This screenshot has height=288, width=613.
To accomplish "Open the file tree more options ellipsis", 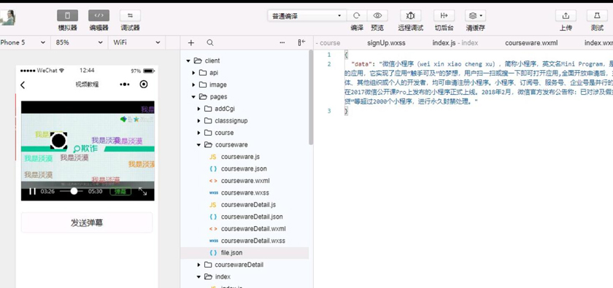I will coord(282,42).
